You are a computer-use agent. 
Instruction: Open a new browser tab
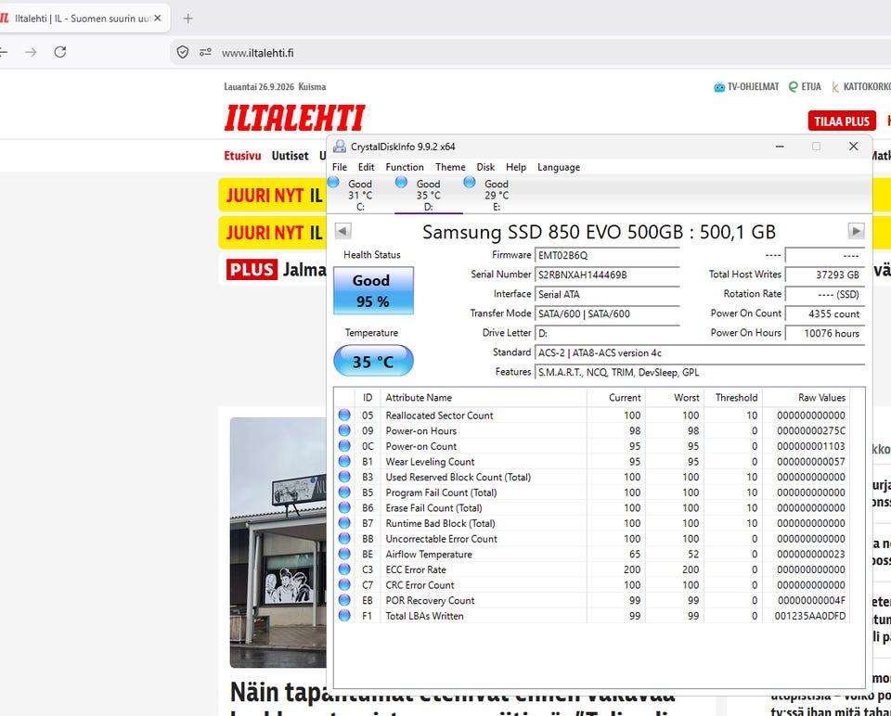(x=187, y=19)
